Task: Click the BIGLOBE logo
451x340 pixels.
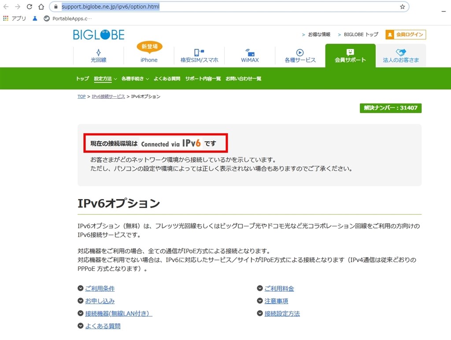Action: (99, 34)
